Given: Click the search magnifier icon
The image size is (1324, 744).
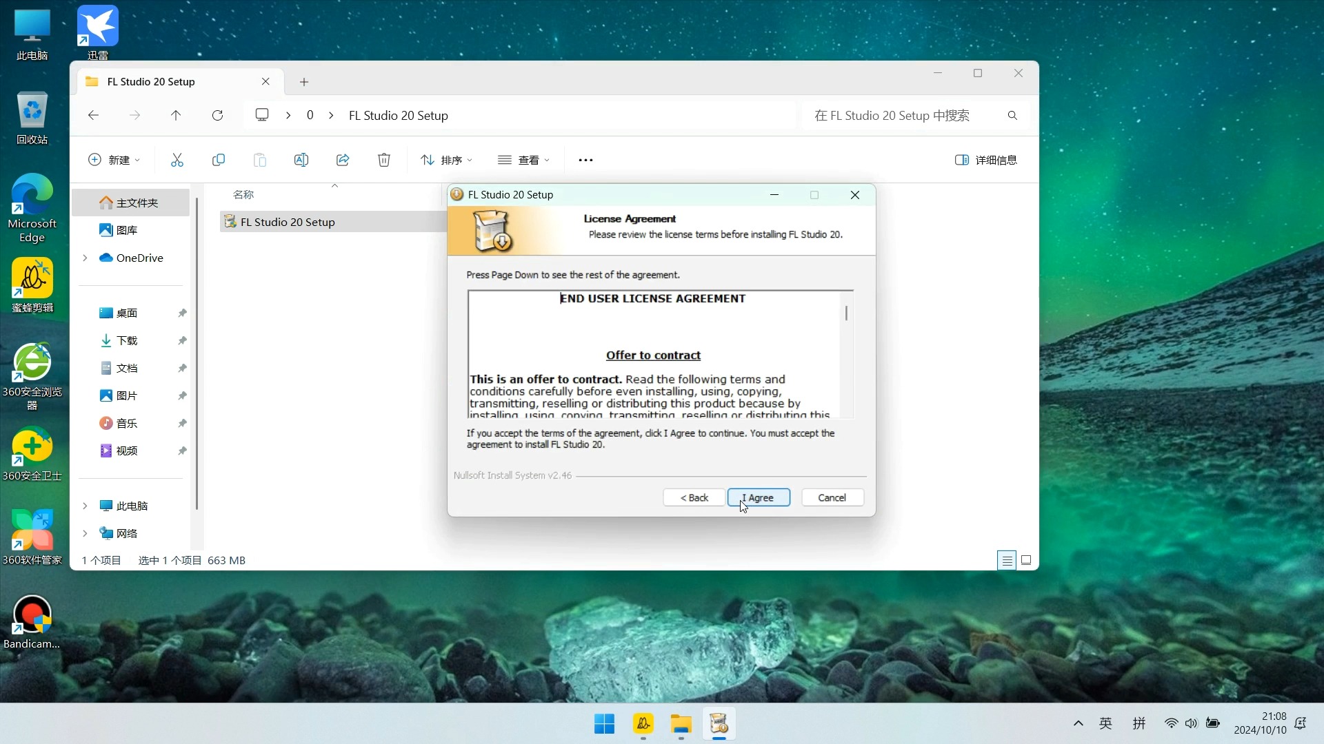Looking at the screenshot, I should pyautogui.click(x=1012, y=115).
